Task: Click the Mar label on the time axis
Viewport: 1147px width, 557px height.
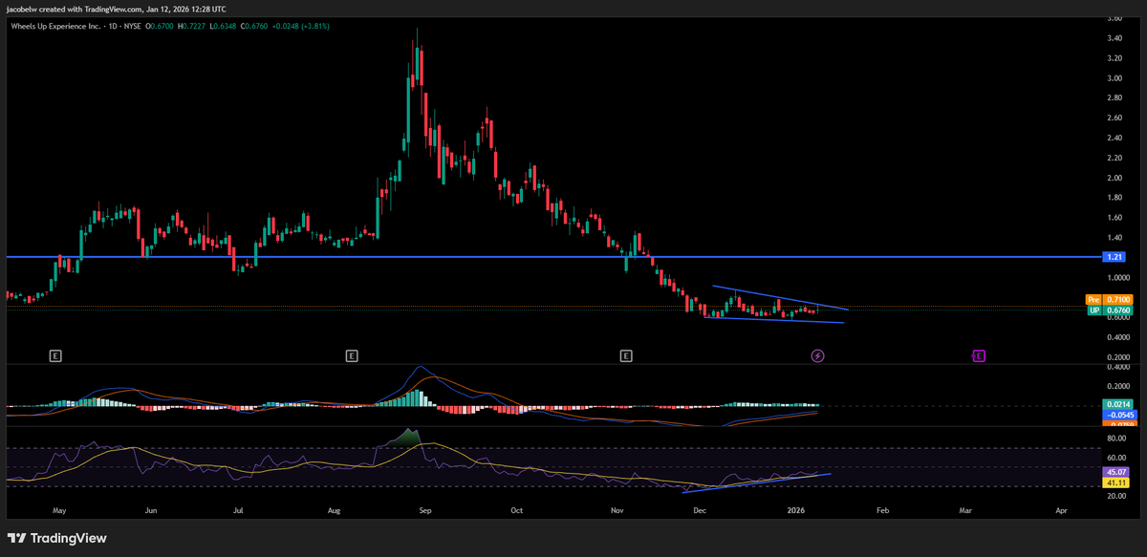Action: click(x=967, y=511)
